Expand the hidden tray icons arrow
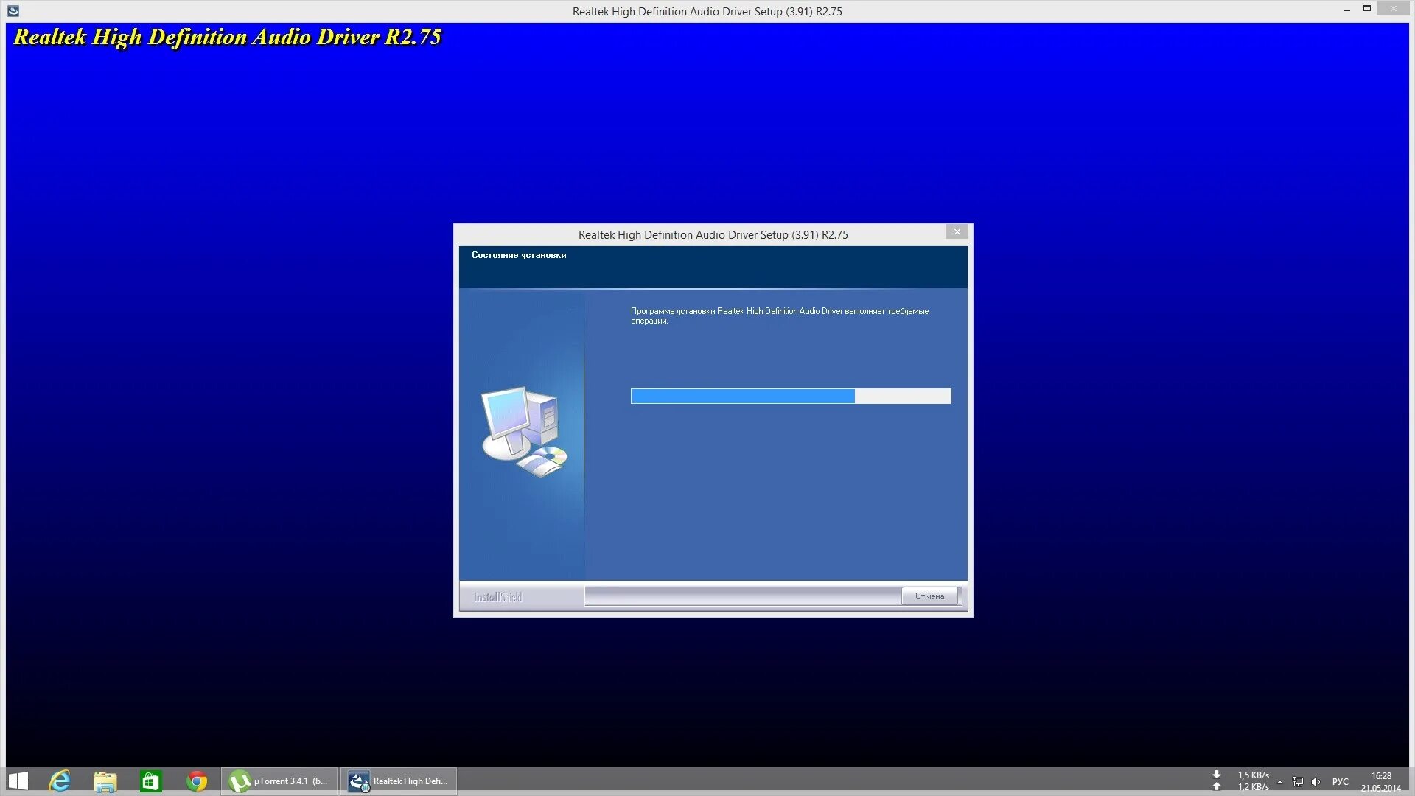 tap(1279, 782)
